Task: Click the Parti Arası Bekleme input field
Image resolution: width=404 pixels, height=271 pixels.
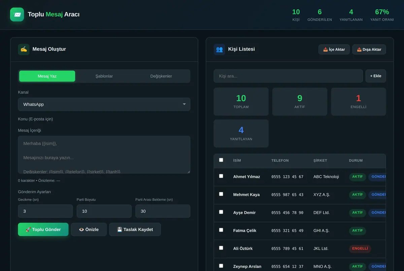Action: 163,211
